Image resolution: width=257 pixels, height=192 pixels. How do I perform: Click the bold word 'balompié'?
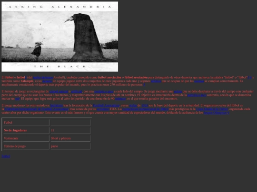click(x=27, y=81)
